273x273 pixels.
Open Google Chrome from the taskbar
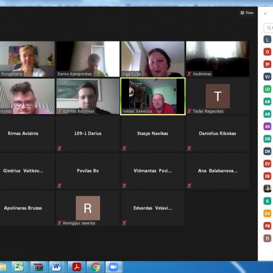(95, 267)
